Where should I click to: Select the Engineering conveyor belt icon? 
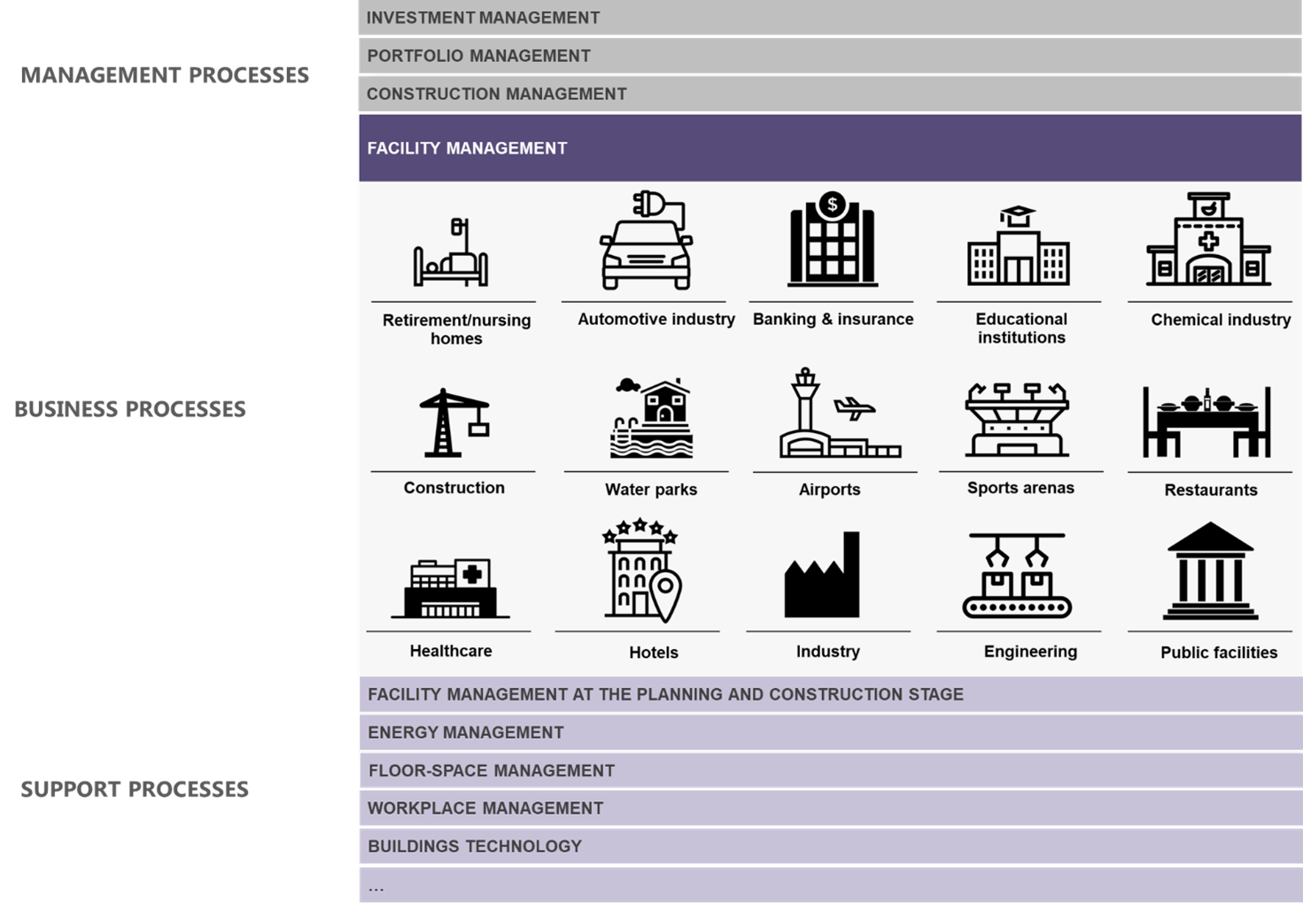(1017, 576)
